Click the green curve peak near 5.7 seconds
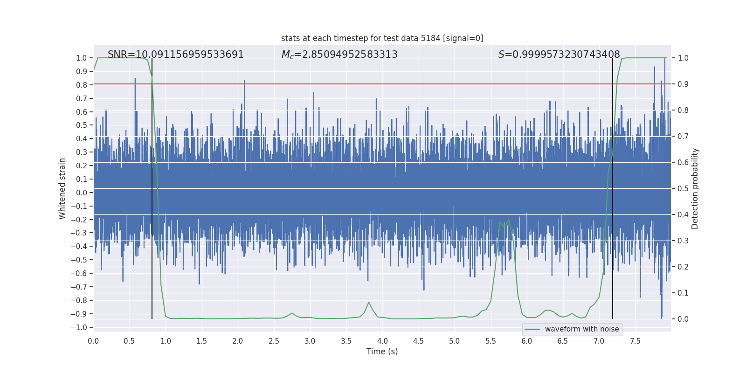 click(508, 220)
